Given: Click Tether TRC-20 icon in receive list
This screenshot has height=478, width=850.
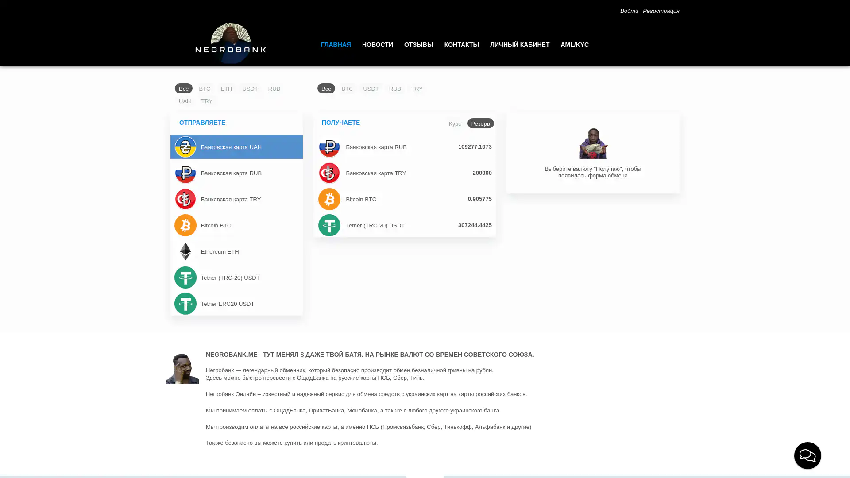Looking at the screenshot, I should 329,225.
